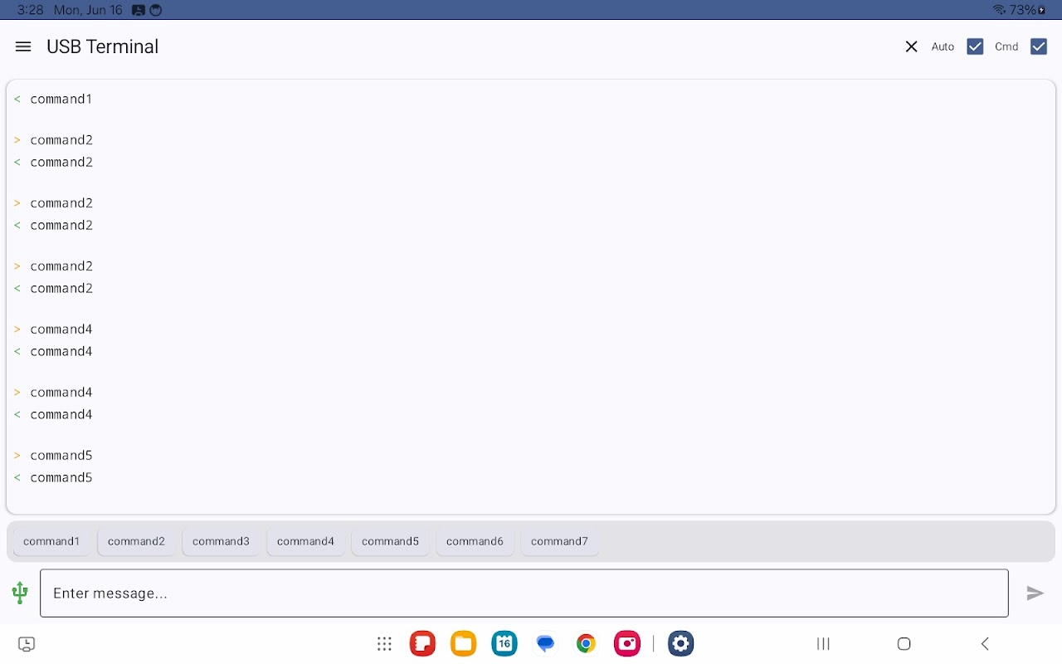Viewport: 1062px width, 664px height.
Task: Tap the 3:28 clock in status bar
Action: point(30,10)
